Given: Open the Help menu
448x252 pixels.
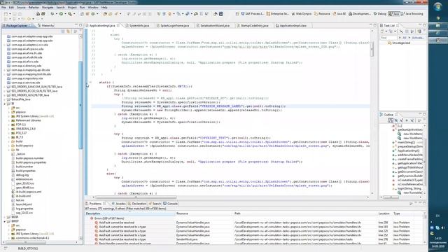Looking at the screenshot, I should click(104, 8).
